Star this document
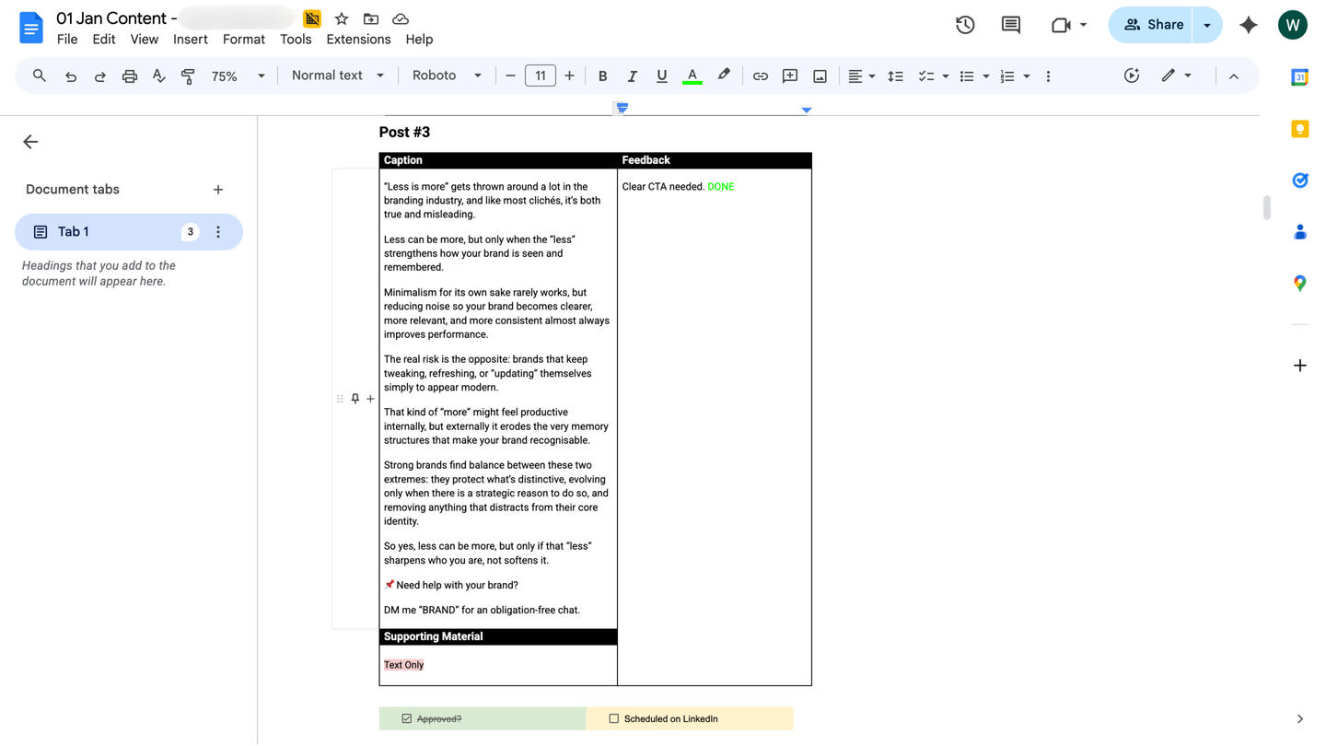1326x746 pixels. (x=342, y=18)
